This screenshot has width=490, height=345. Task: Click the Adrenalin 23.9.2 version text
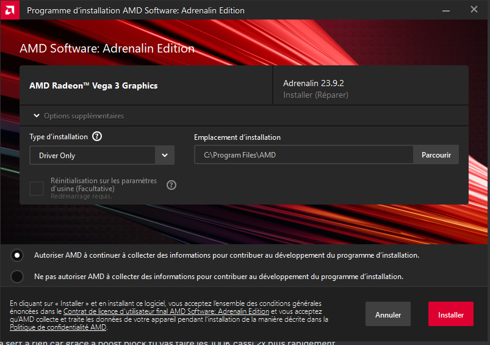click(x=314, y=83)
